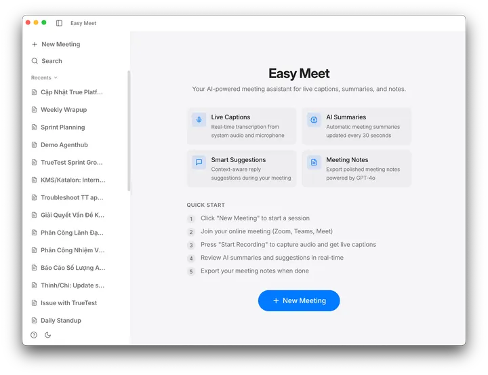
Task: Click document icon for Issue with TrueTest
Action: click(x=35, y=302)
